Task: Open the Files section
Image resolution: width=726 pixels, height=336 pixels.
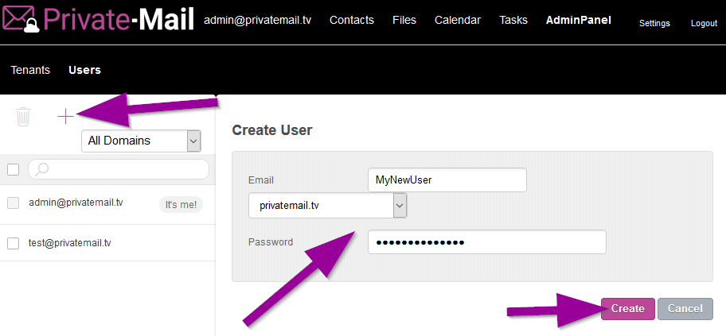Action: (x=404, y=20)
